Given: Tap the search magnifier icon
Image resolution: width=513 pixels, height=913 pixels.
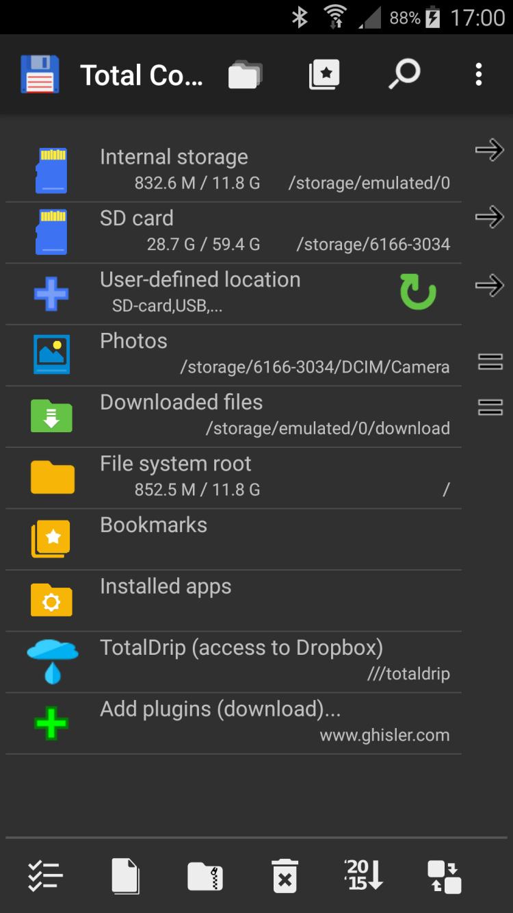Looking at the screenshot, I should 404,75.
